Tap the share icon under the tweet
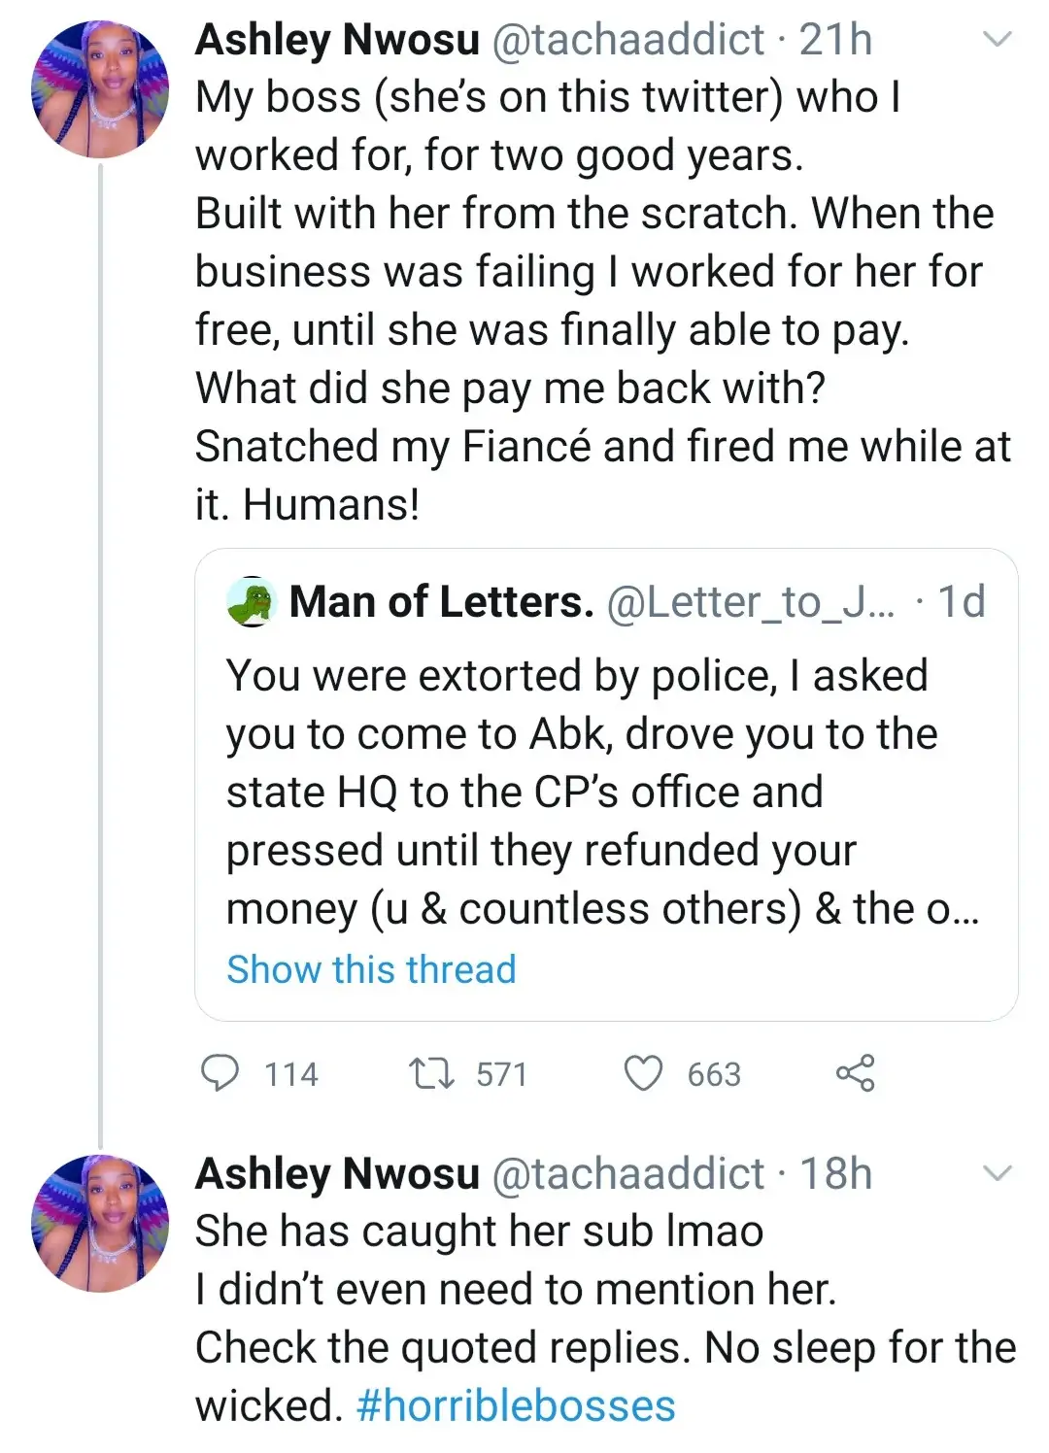 pyautogui.click(x=855, y=1073)
